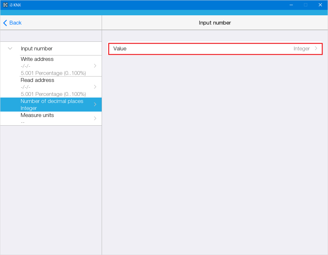Image resolution: width=328 pixels, height=255 pixels.
Task: Open the Read address setting
Action: click(53, 87)
